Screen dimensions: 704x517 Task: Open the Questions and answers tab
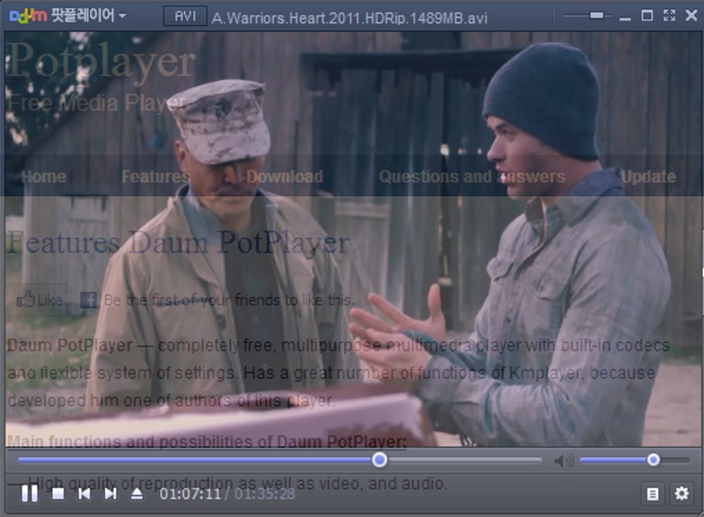(472, 177)
